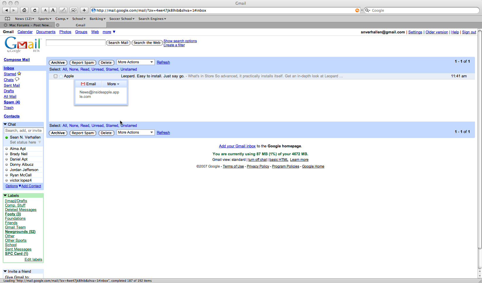482x283 pixels.
Task: Close the Mac Forums tab with its X
Action: 6,25
